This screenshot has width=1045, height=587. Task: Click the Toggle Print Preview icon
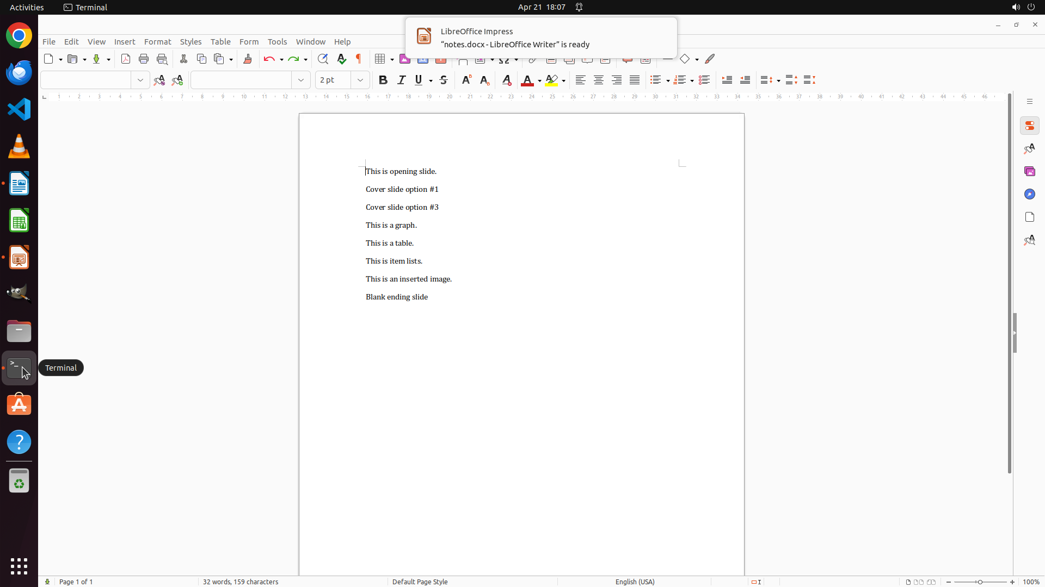pyautogui.click(x=162, y=59)
